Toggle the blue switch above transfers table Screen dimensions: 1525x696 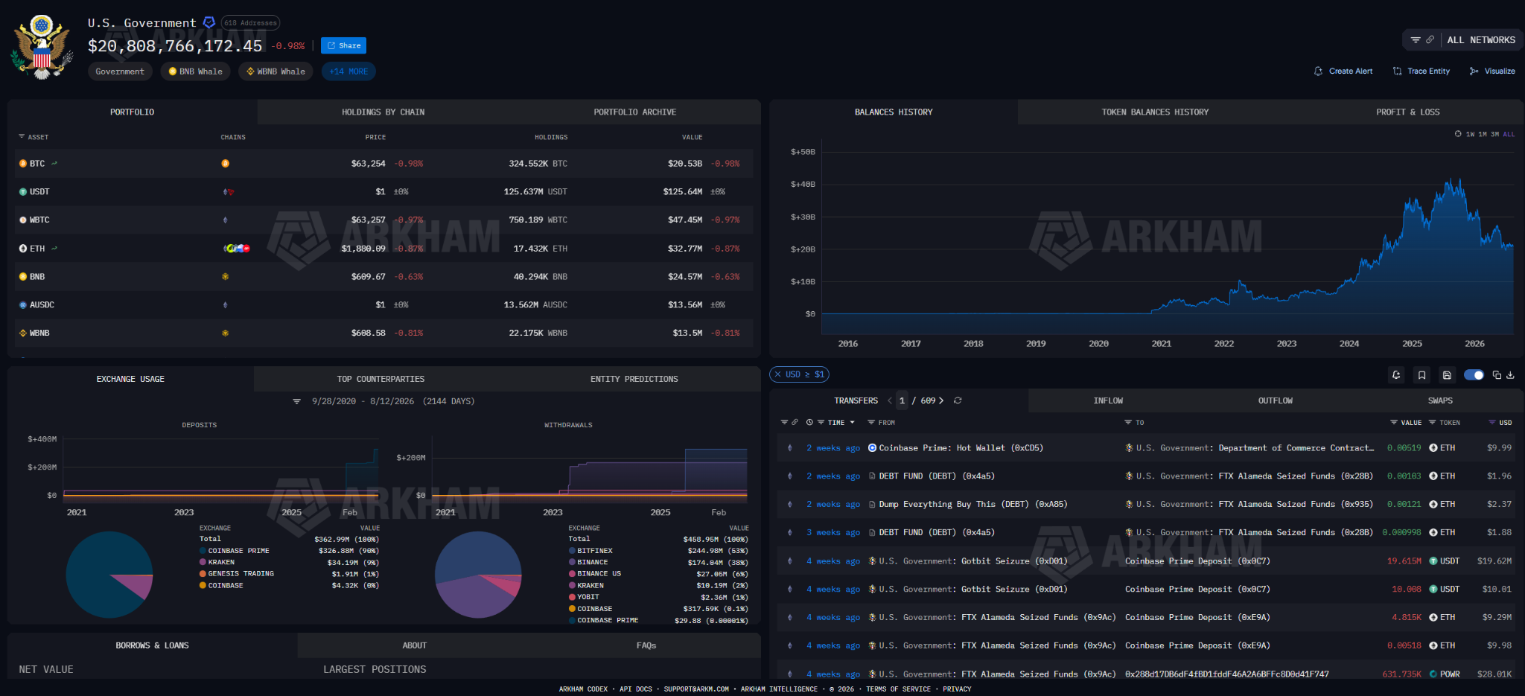tap(1474, 375)
